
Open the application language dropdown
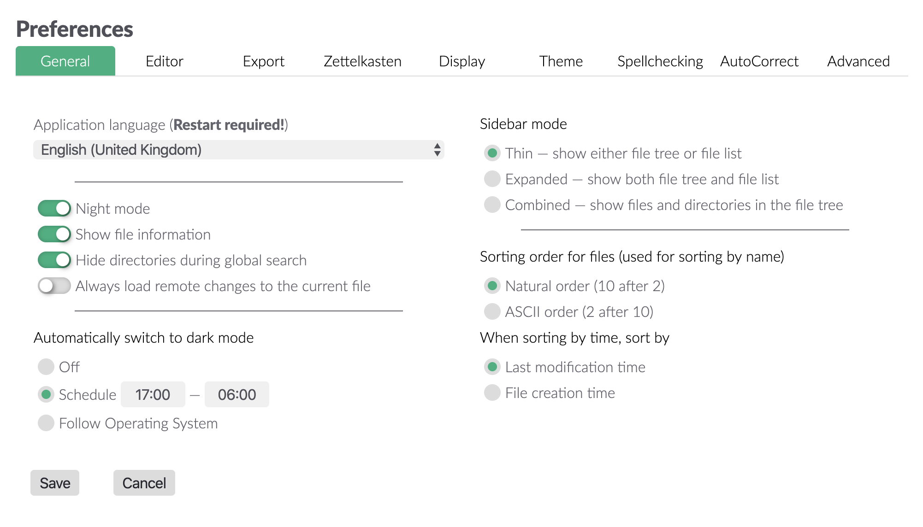pos(238,149)
